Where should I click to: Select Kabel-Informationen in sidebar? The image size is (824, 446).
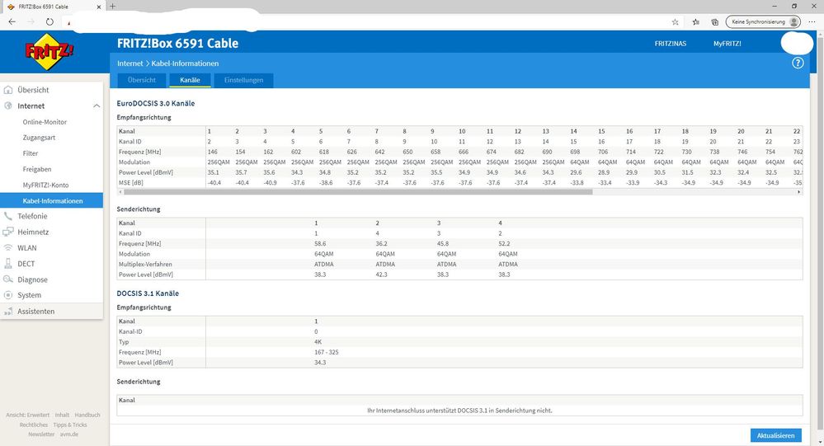tap(51, 200)
